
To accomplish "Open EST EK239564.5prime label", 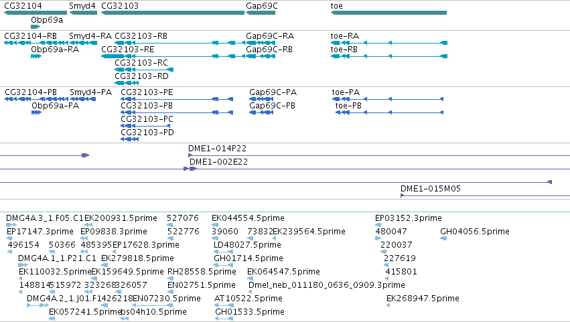I will pos(309,232).
